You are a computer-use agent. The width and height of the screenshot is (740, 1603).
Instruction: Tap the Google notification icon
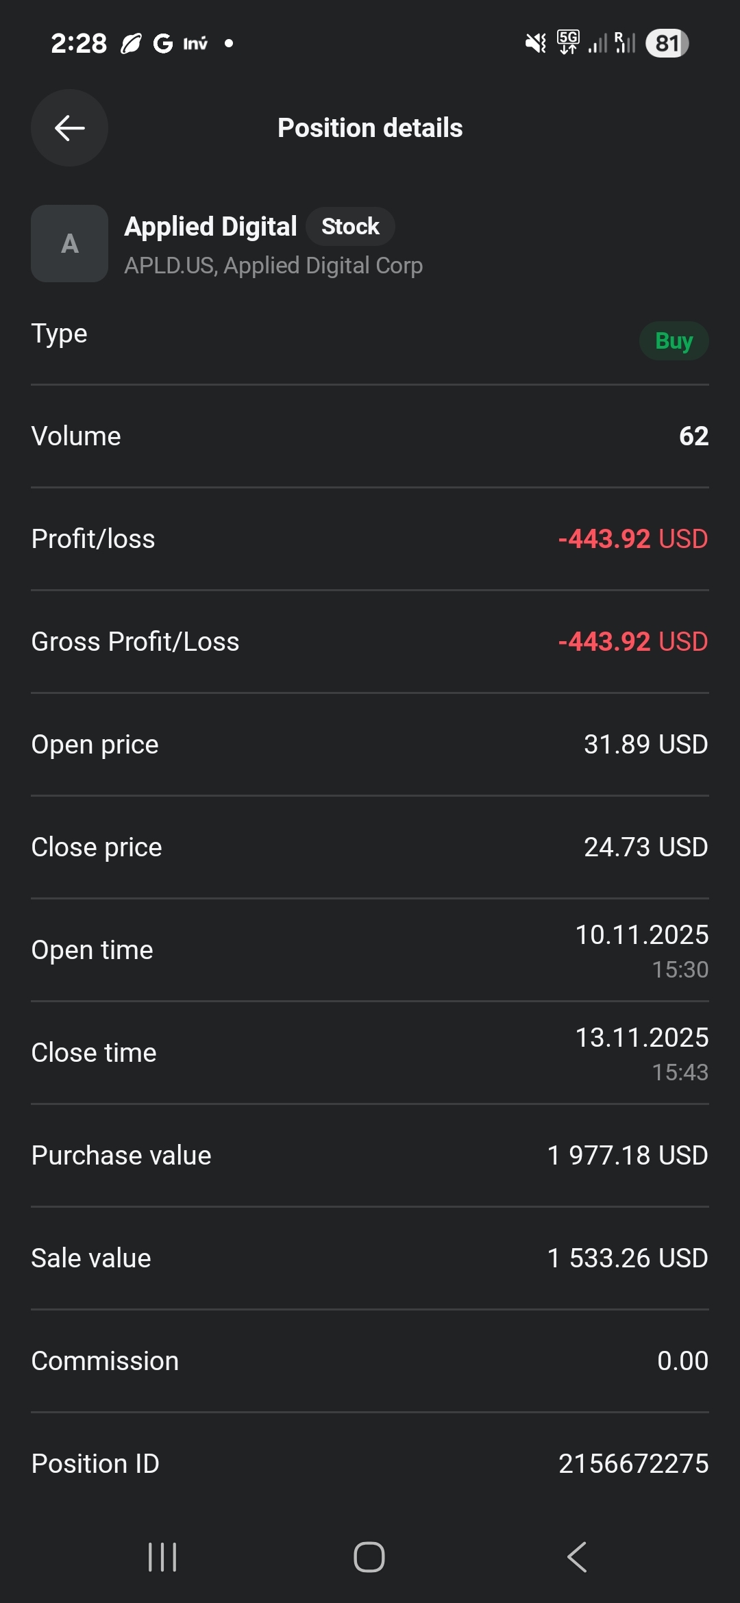click(x=163, y=44)
